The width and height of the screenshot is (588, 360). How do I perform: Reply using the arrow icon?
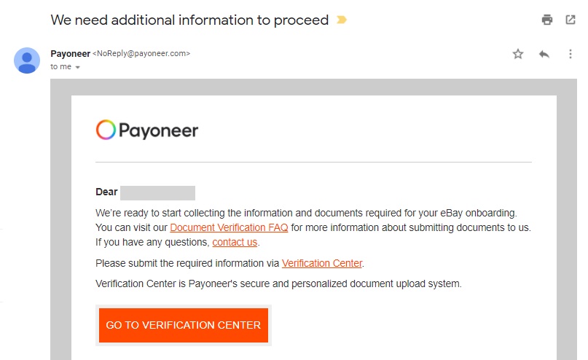coord(544,54)
